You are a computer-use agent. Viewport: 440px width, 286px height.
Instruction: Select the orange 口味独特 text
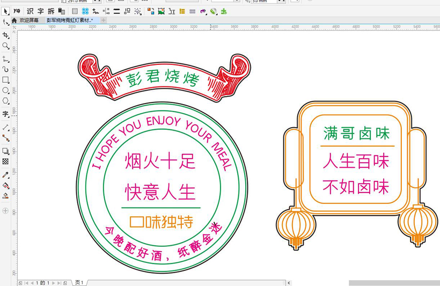[x=161, y=222]
